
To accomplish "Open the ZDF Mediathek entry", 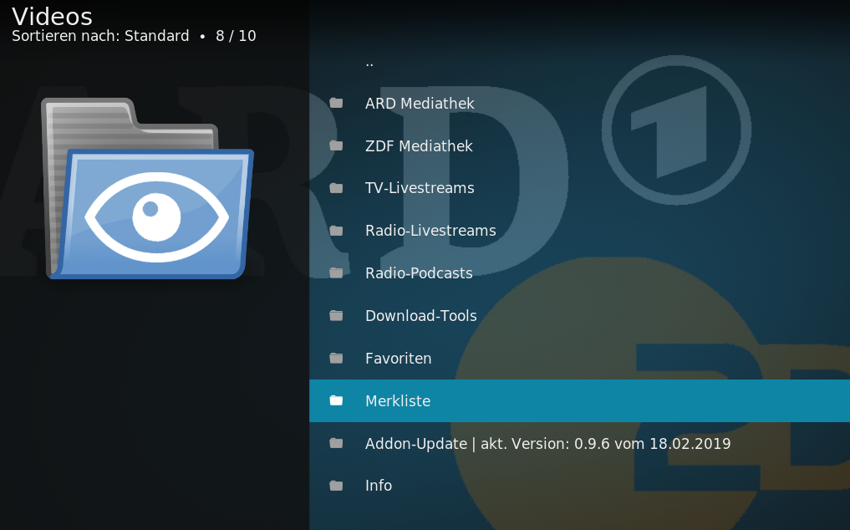I will (579, 145).
